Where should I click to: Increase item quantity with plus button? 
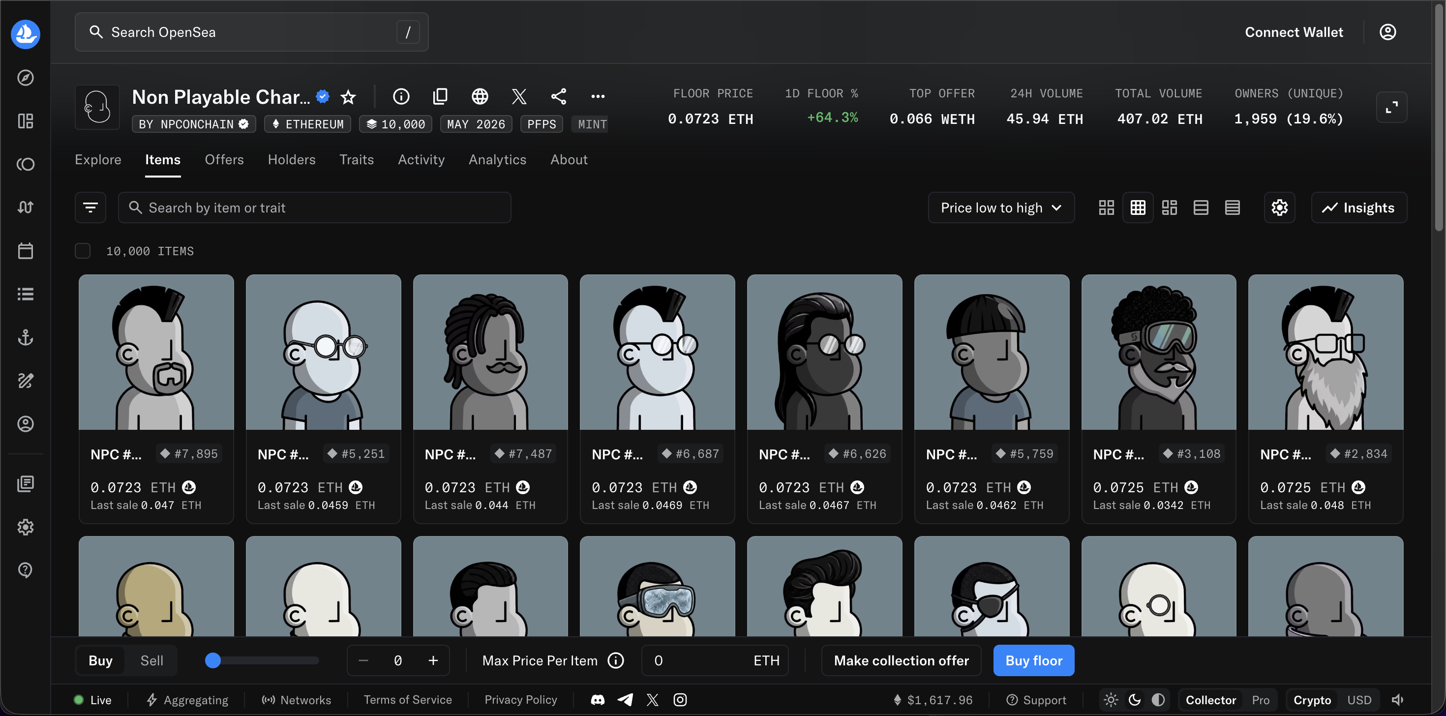coord(433,660)
